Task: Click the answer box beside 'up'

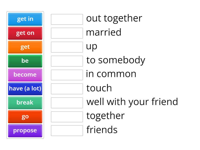Action: 67,47
